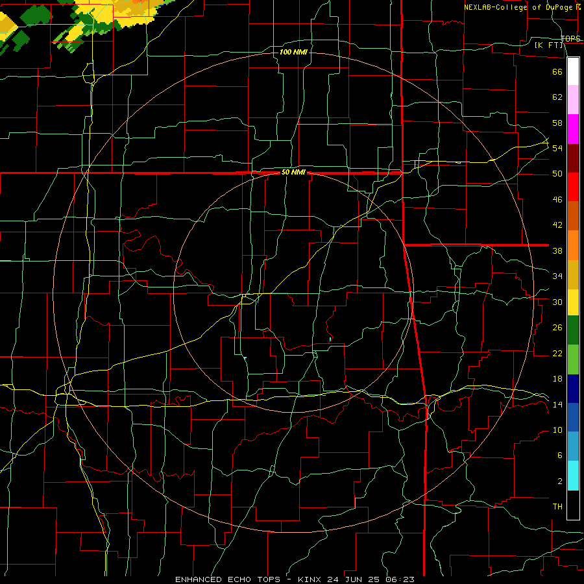Viewport: 584px width, 584px height.
Task: Click the navy 14-18 kft legend swatch
Action: click(573, 389)
